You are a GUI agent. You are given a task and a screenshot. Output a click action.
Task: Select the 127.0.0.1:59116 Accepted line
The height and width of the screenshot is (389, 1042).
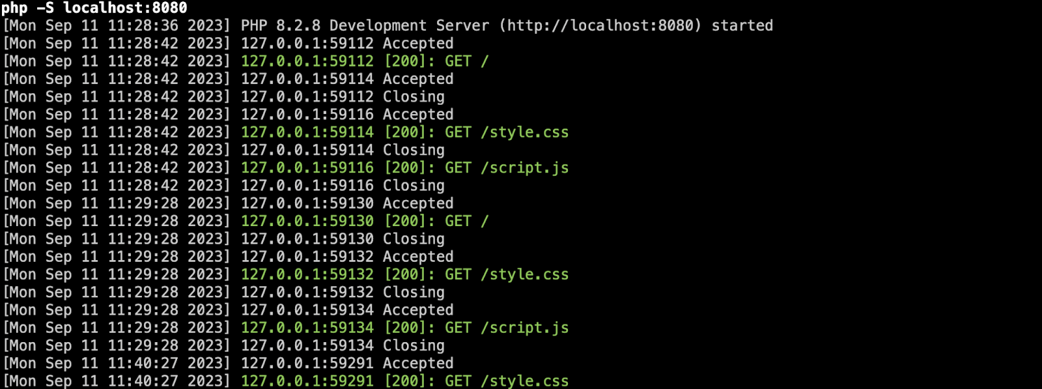click(x=346, y=115)
